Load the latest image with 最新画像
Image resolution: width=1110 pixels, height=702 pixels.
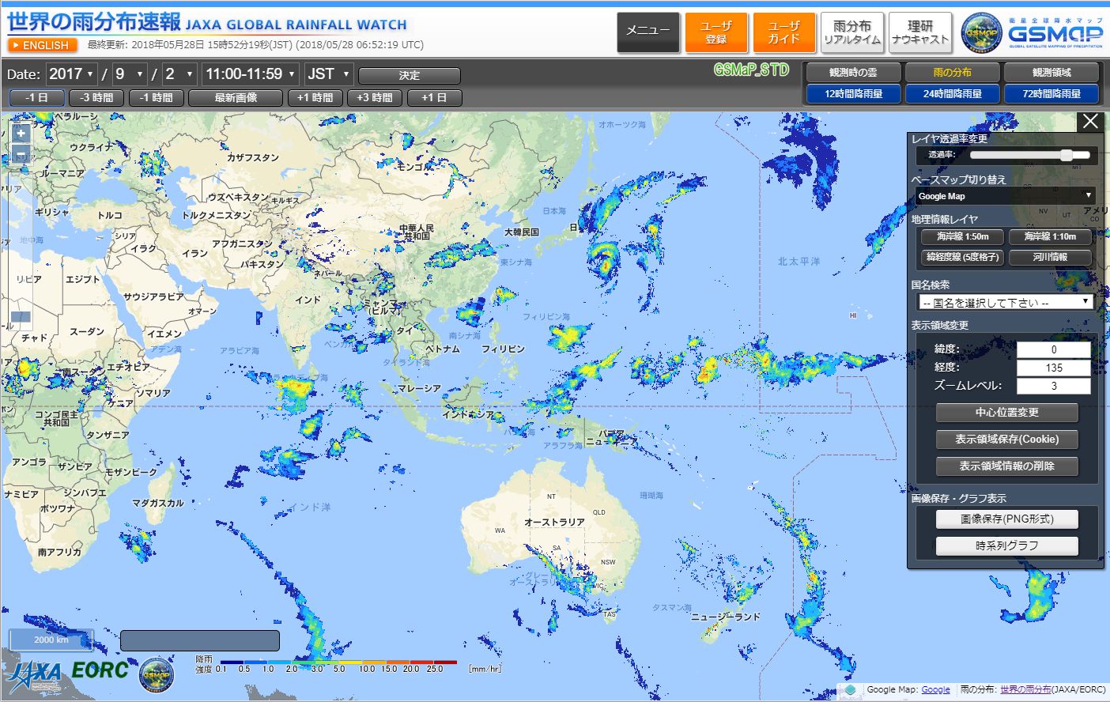236,98
